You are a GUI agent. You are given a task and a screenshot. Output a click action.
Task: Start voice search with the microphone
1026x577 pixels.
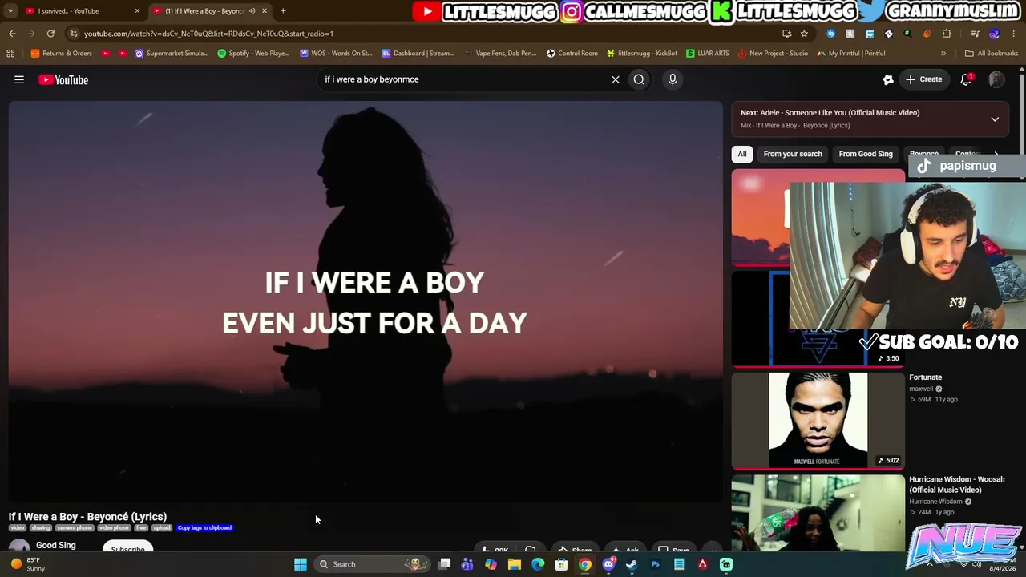673,79
